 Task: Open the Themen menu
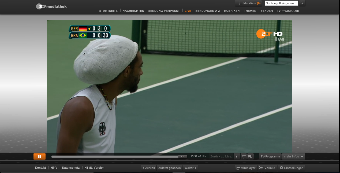(x=250, y=11)
